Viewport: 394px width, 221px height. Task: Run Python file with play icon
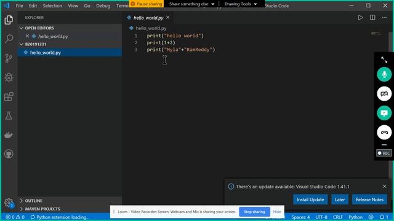[x=360, y=18]
